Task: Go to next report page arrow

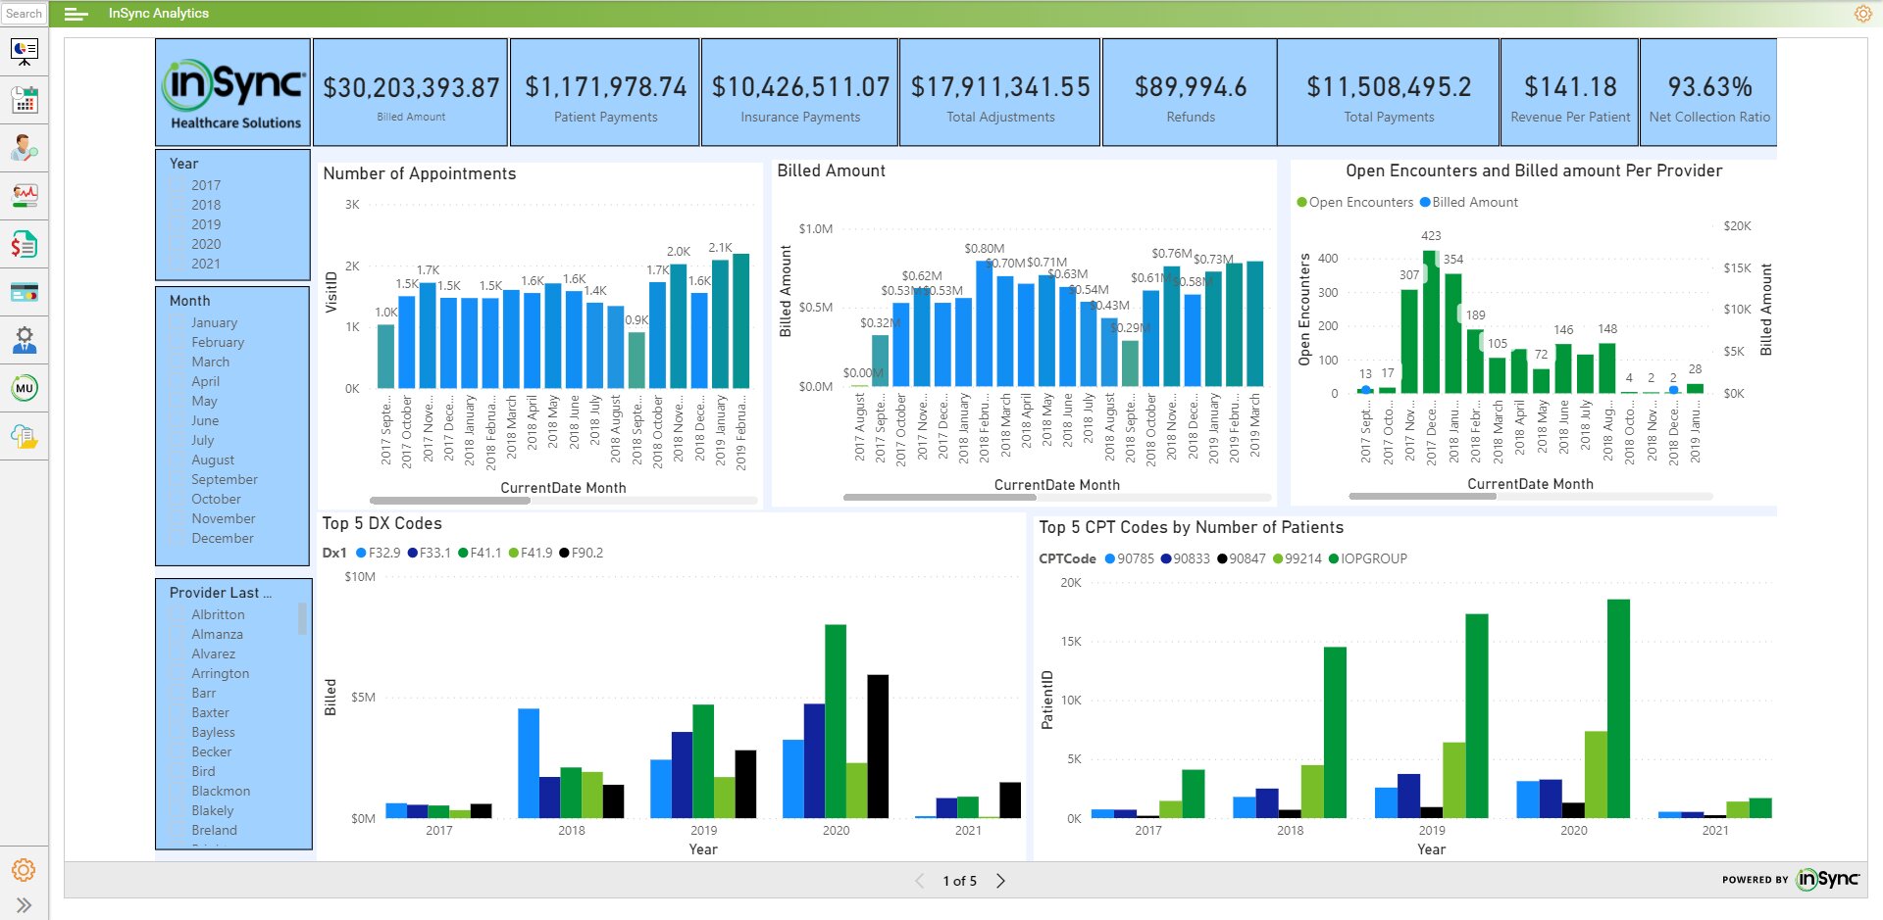Action: 1000,881
